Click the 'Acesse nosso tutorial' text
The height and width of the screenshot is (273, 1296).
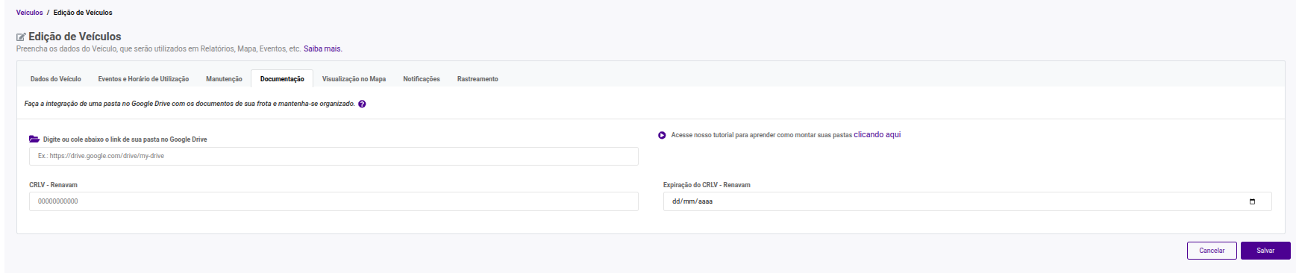pyautogui.click(x=761, y=135)
